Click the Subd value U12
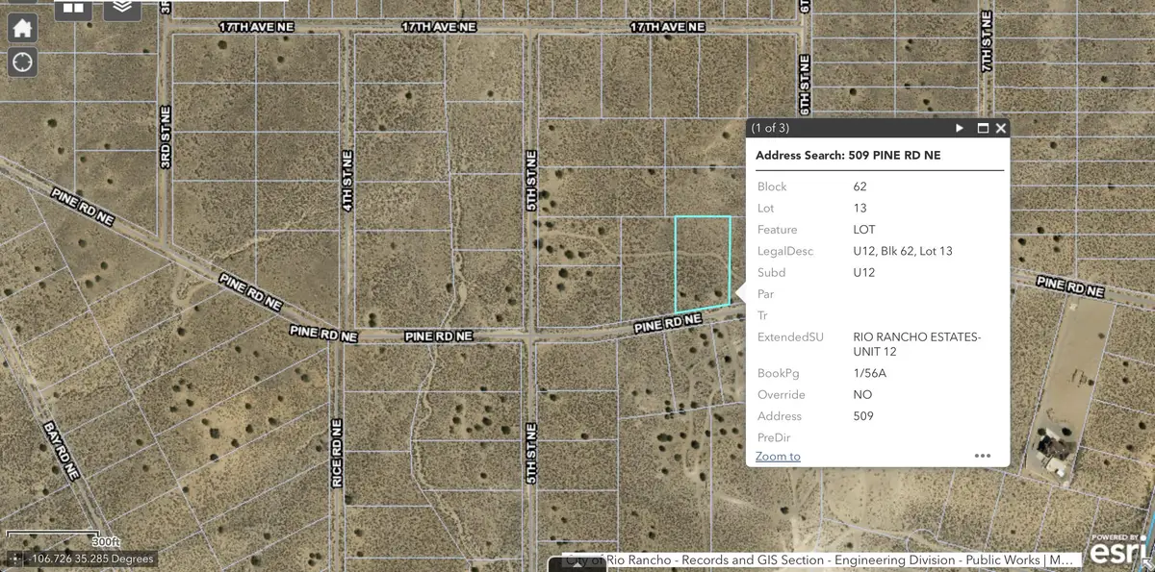The width and height of the screenshot is (1155, 572). [863, 272]
